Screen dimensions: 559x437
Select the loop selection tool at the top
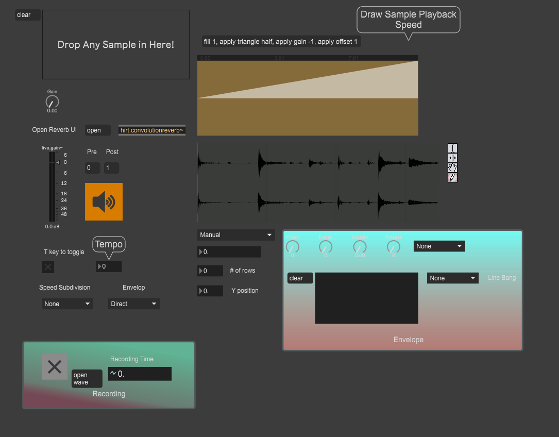(x=452, y=148)
